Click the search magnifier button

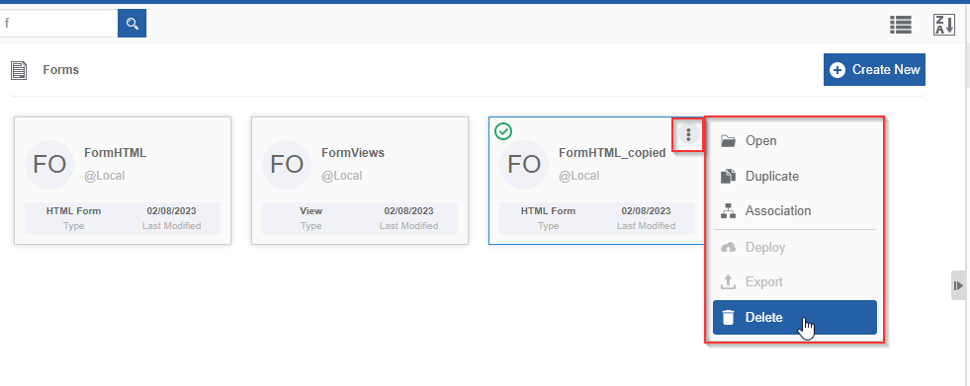[x=132, y=24]
